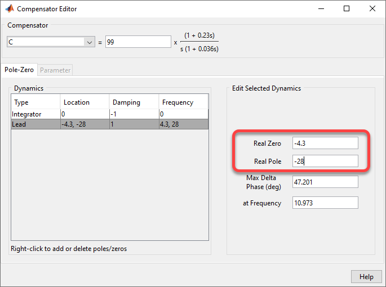The height and width of the screenshot is (287, 386).
Task: Click the at Frequency input field
Action: 325,203
